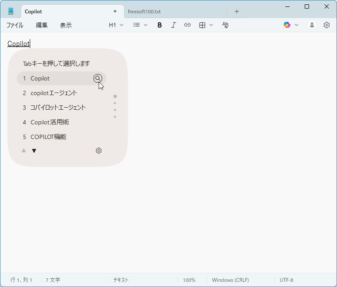Open Notepad settings gear in toolbar
The width and height of the screenshot is (337, 287).
(x=327, y=25)
